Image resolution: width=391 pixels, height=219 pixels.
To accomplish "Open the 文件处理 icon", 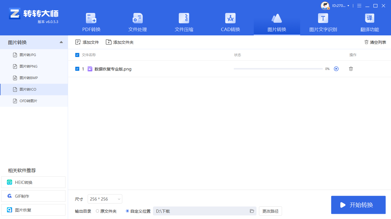I will tap(138, 18).
